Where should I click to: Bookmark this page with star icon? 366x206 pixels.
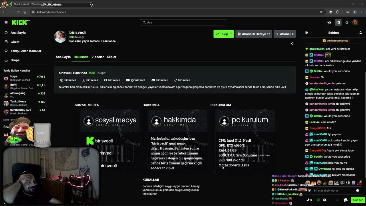pos(321,12)
